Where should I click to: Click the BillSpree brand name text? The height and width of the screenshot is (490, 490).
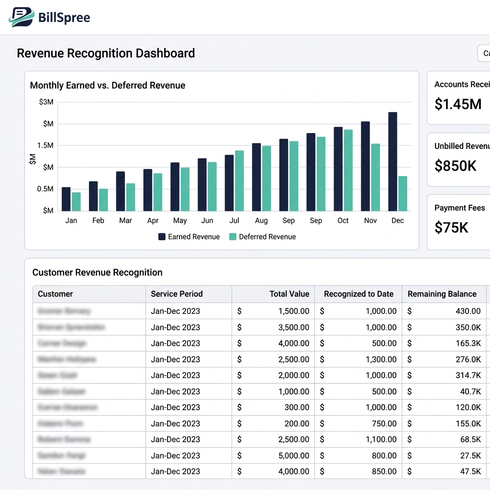point(64,18)
